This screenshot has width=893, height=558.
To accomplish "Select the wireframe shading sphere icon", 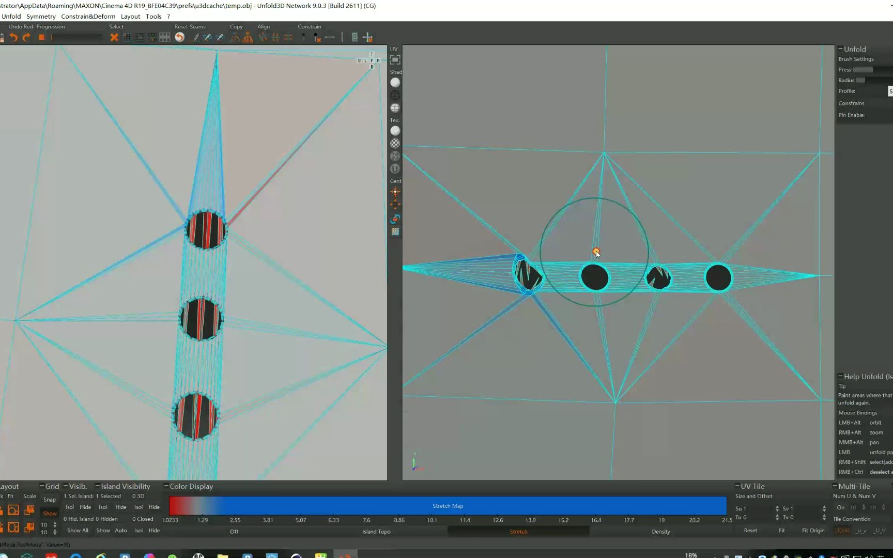I will coord(395,95).
